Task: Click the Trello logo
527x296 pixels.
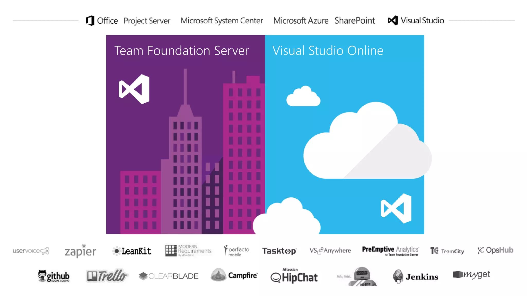Action: (x=106, y=276)
